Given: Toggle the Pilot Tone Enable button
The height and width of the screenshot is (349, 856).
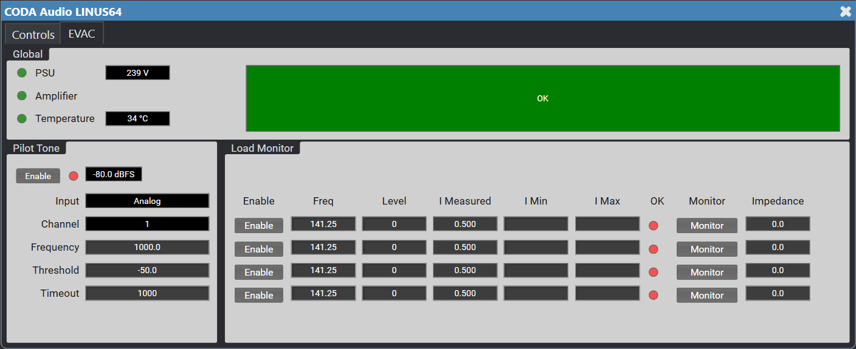Looking at the screenshot, I should [38, 176].
